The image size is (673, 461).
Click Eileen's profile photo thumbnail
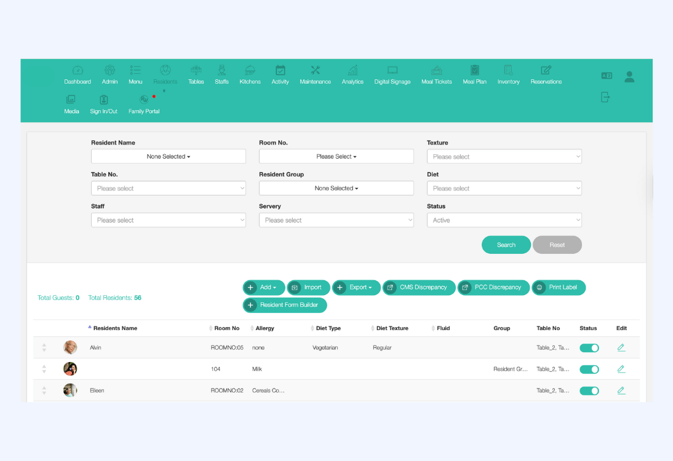point(70,390)
